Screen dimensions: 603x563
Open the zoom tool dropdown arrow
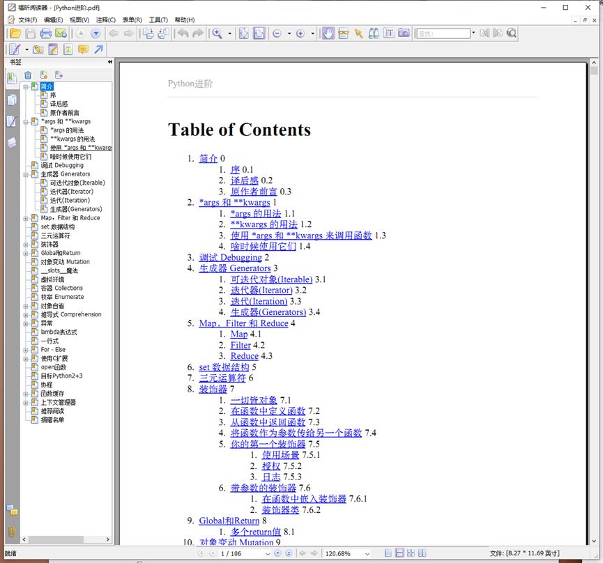click(x=230, y=33)
